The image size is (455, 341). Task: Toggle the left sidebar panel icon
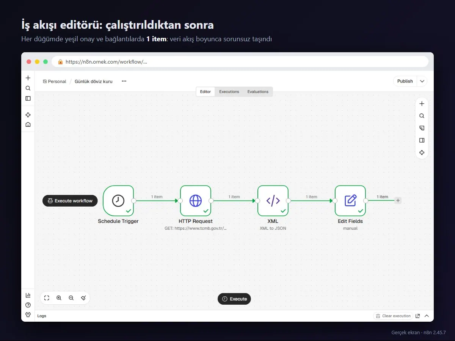[28, 98]
